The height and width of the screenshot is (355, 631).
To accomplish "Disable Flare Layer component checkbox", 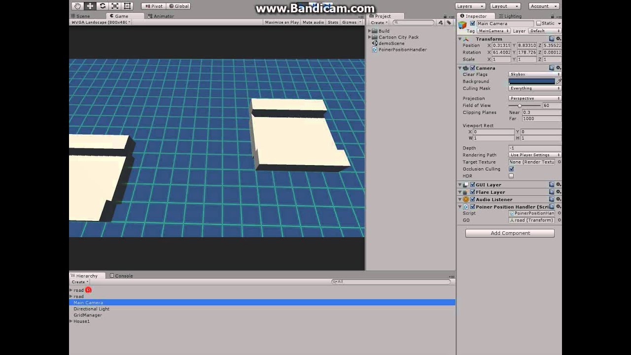I will [472, 192].
